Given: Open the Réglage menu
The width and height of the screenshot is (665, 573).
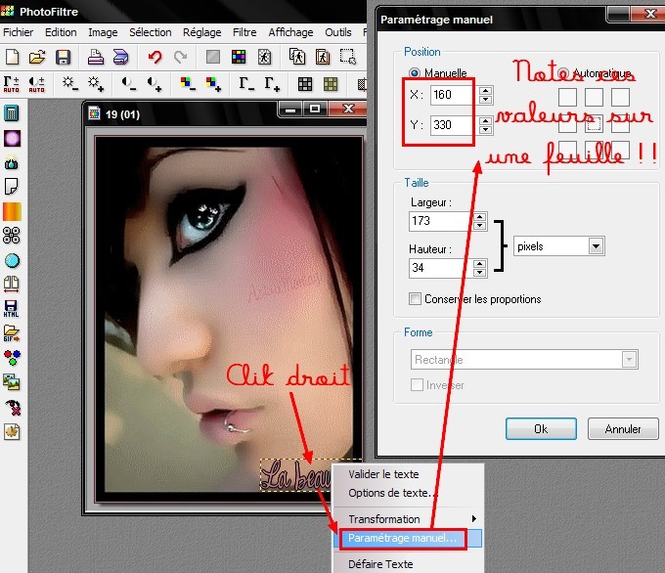Looking at the screenshot, I should 201,32.
